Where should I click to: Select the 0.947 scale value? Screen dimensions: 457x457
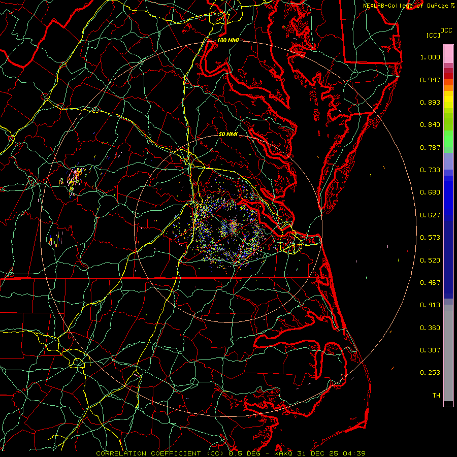point(430,80)
